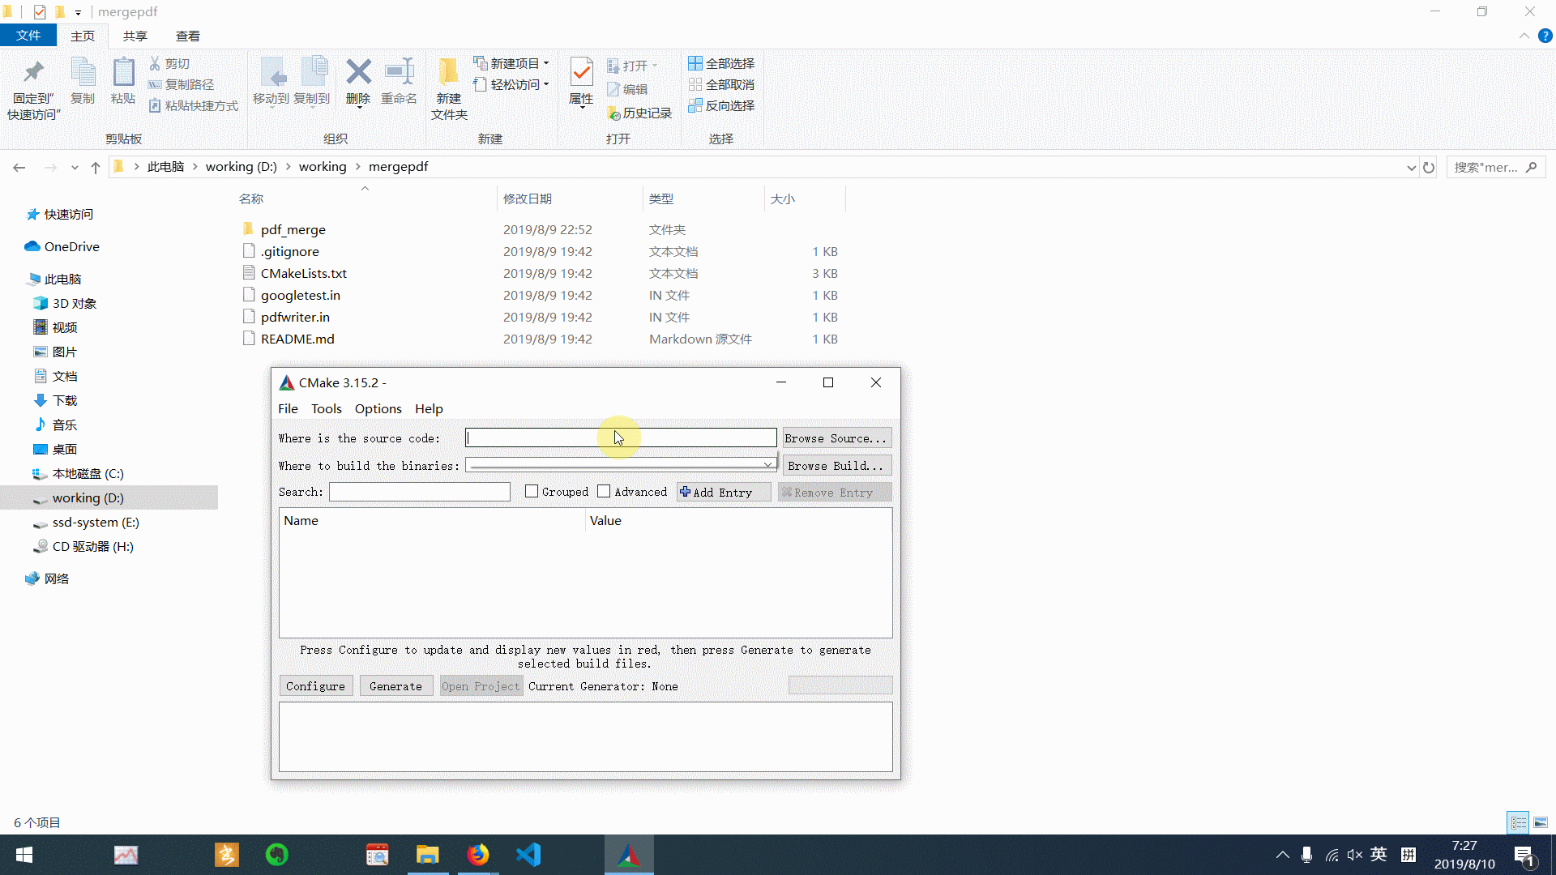Screen dimensions: 1556x875
Task: Open the Tools menu in CMake
Action: click(x=326, y=407)
